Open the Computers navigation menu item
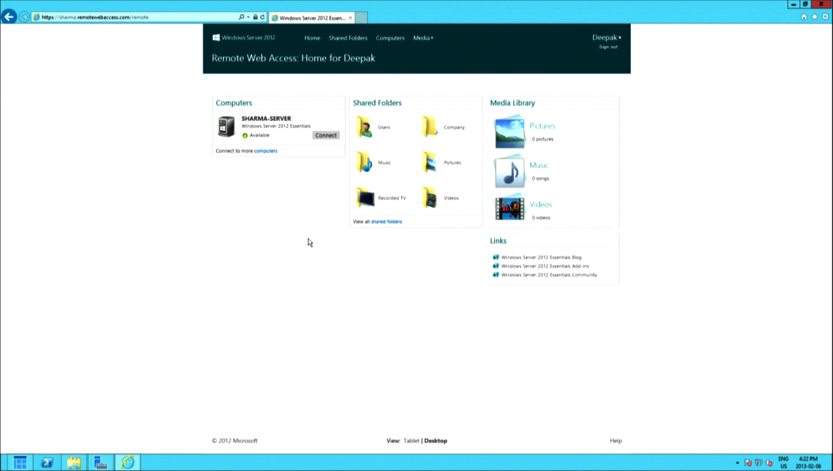Screen dimensions: 833x471 pyautogui.click(x=390, y=38)
